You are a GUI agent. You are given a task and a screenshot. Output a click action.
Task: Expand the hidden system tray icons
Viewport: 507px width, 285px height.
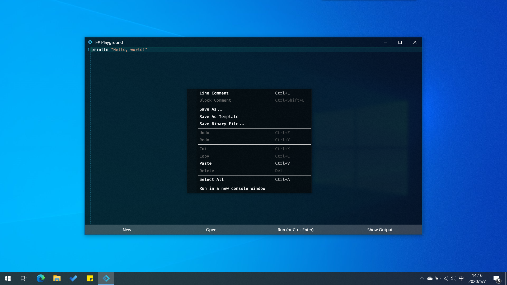click(422, 278)
